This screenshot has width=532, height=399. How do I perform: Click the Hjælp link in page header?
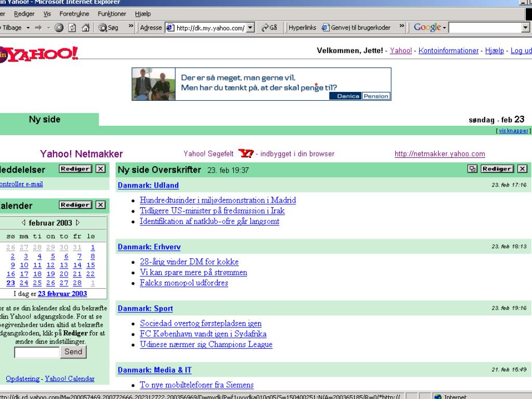click(495, 50)
